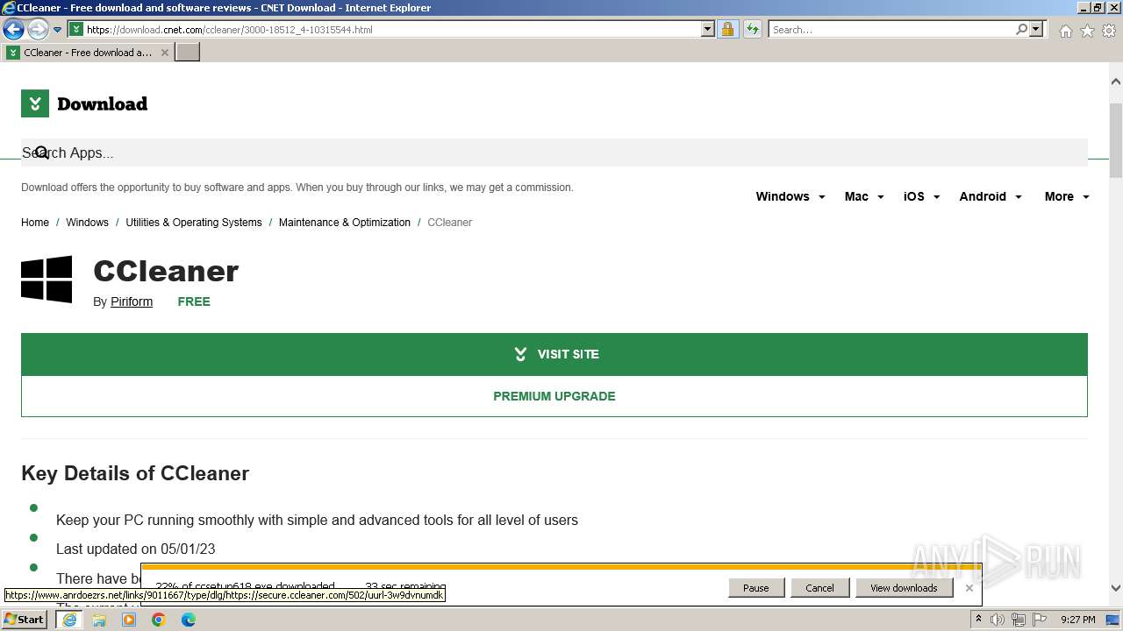Open a new blank tab
The width and height of the screenshot is (1123, 631).
pyautogui.click(x=188, y=53)
